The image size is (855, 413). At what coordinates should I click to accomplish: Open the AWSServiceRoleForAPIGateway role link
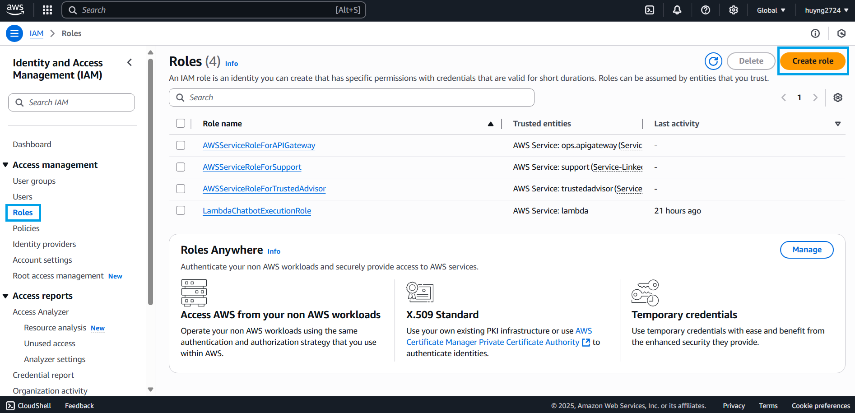point(259,145)
